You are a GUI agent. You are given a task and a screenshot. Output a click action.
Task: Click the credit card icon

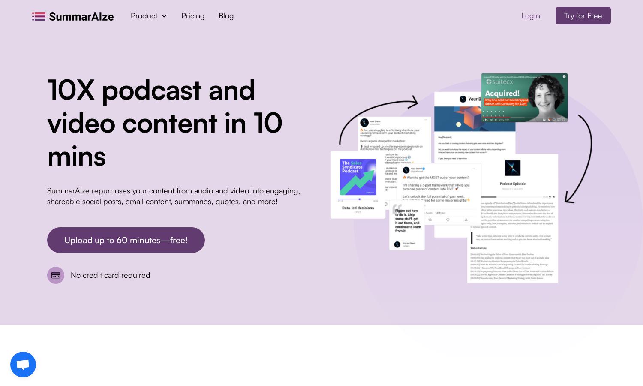pyautogui.click(x=56, y=275)
